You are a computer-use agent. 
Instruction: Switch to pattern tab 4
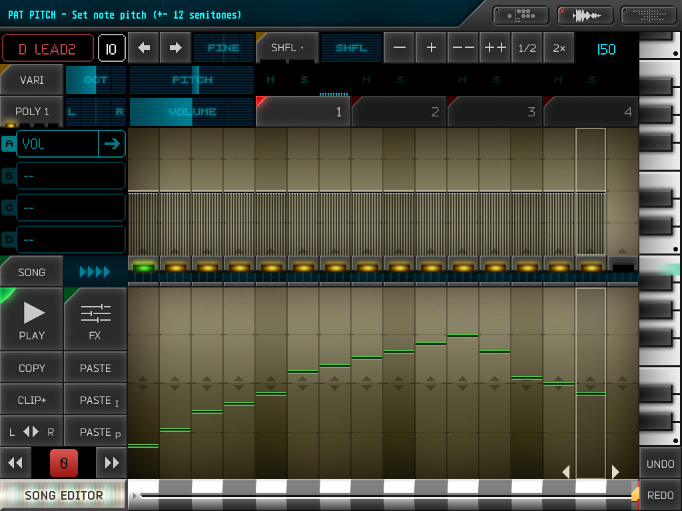(x=591, y=112)
